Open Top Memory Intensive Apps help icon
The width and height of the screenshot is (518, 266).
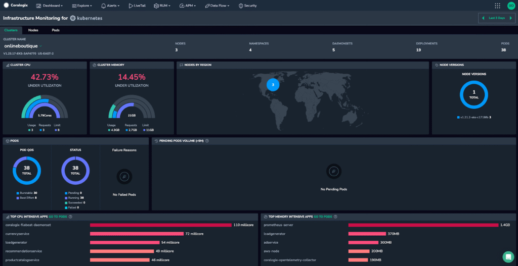pos(335,217)
